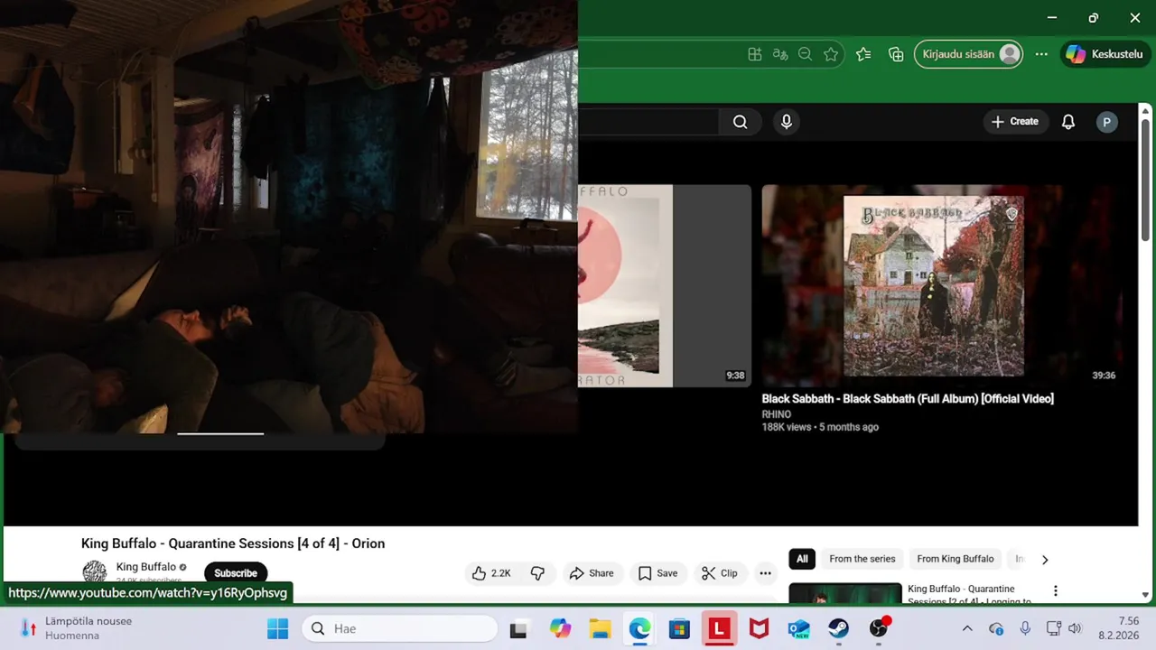
Task: Add this page to favorites with the star
Action: (x=831, y=54)
